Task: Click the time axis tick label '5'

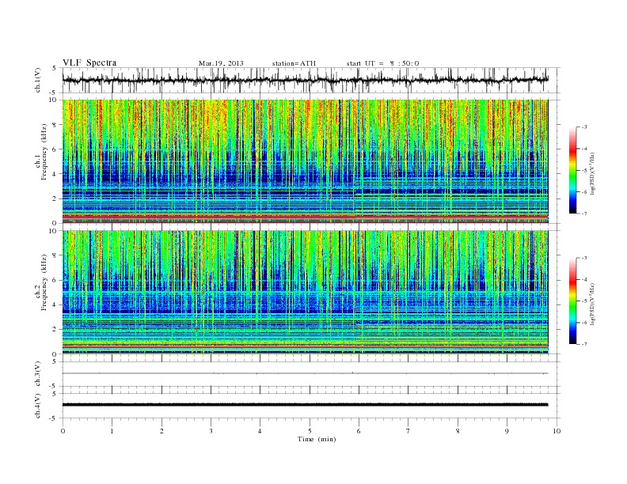Action: [310, 431]
